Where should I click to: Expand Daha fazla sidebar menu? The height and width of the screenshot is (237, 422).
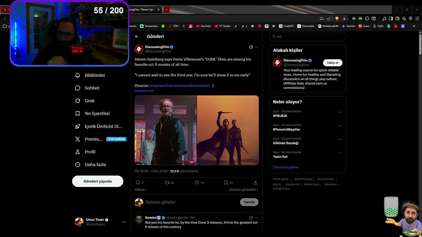[90, 165]
